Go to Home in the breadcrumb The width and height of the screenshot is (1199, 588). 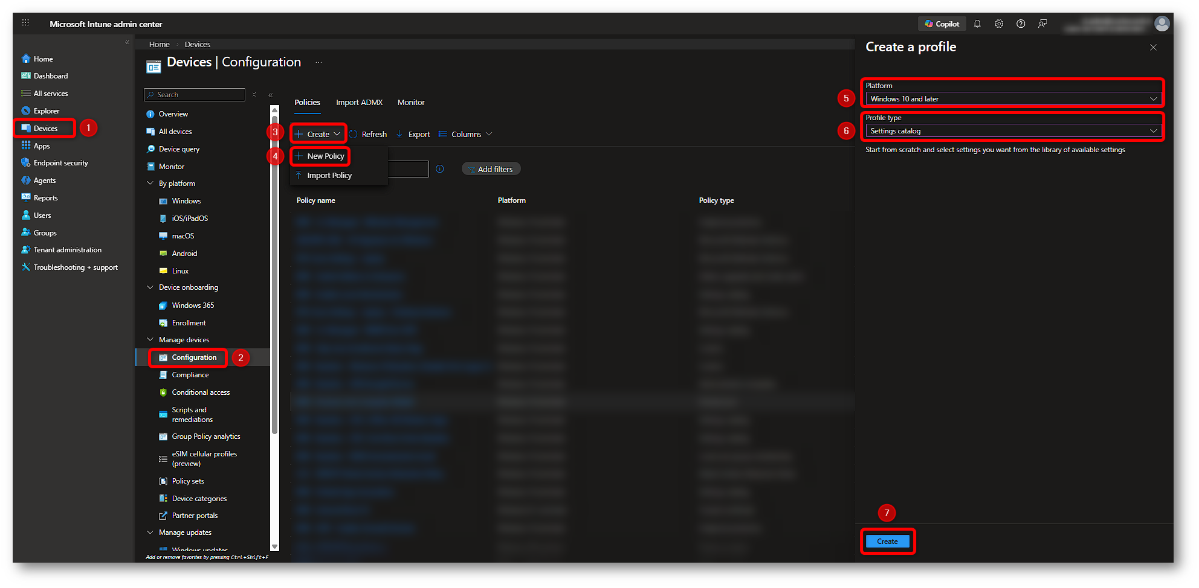coord(160,45)
